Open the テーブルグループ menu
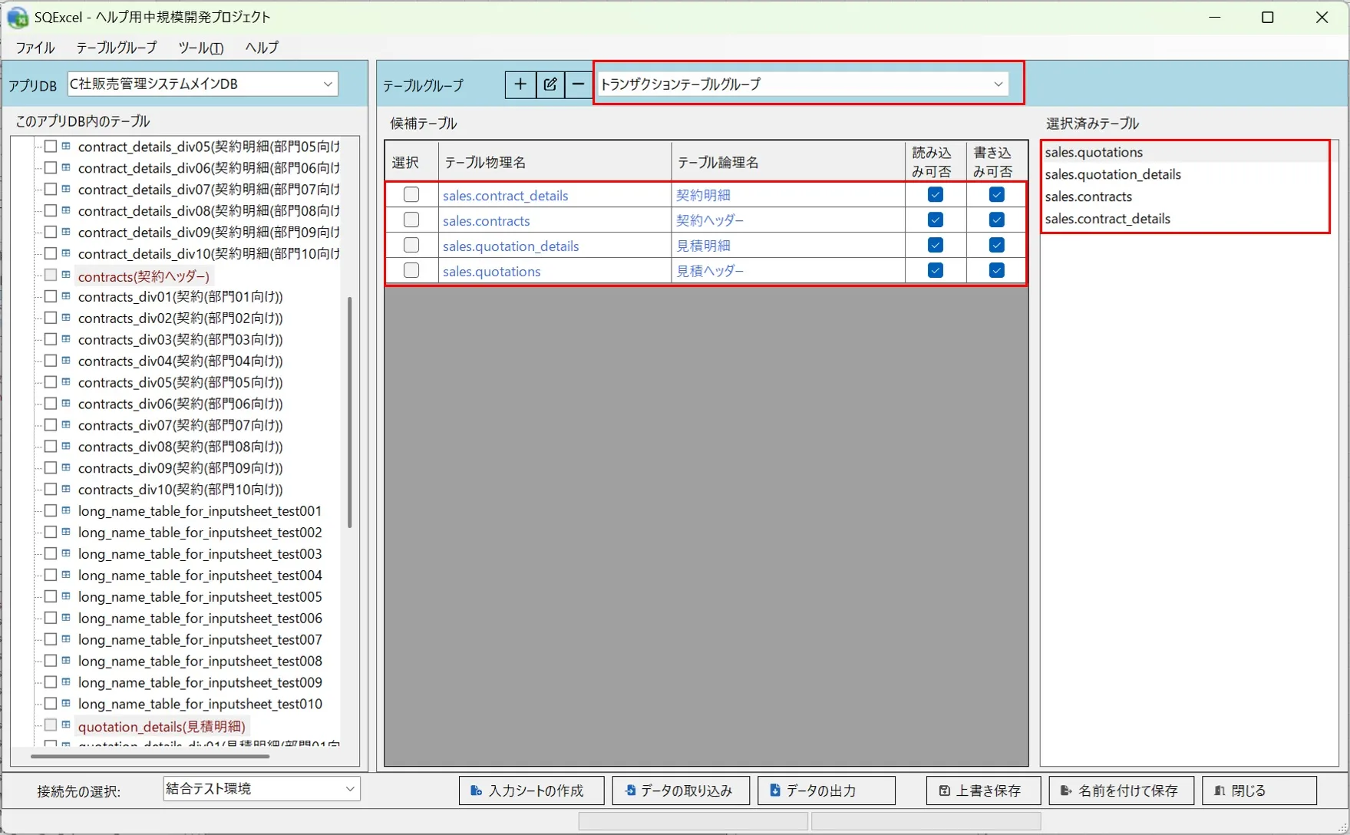 pyautogui.click(x=117, y=48)
